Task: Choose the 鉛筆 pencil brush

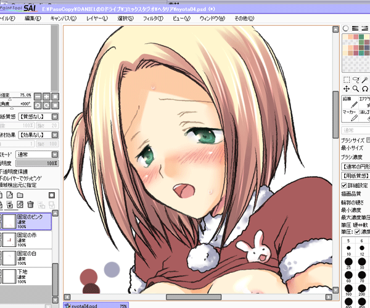Action: [x=350, y=102]
